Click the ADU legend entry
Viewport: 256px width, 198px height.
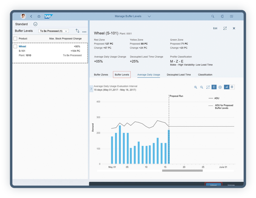pos(214,98)
